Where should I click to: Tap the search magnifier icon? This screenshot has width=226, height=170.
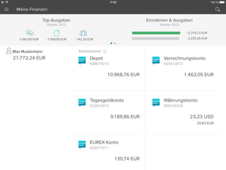(218, 9)
